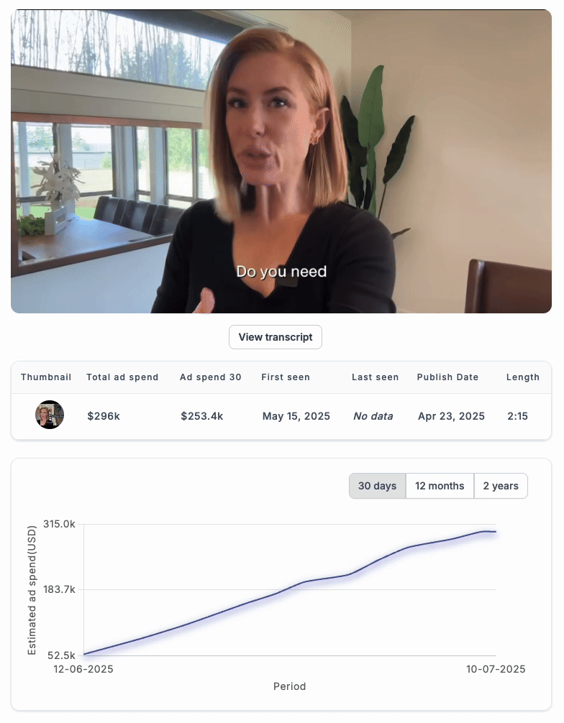Viewport: 564px width, 723px height.
Task: Click the 183.7k gridline label on the chart
Action: [59, 589]
